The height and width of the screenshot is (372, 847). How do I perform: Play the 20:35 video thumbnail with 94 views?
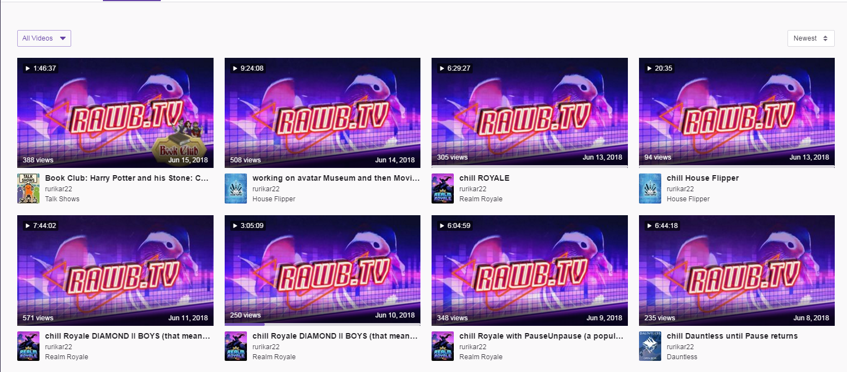click(x=737, y=113)
